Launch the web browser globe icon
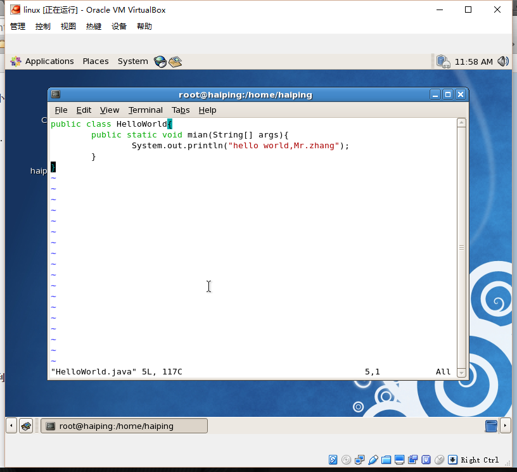This screenshot has height=472, width=517. 160,61
